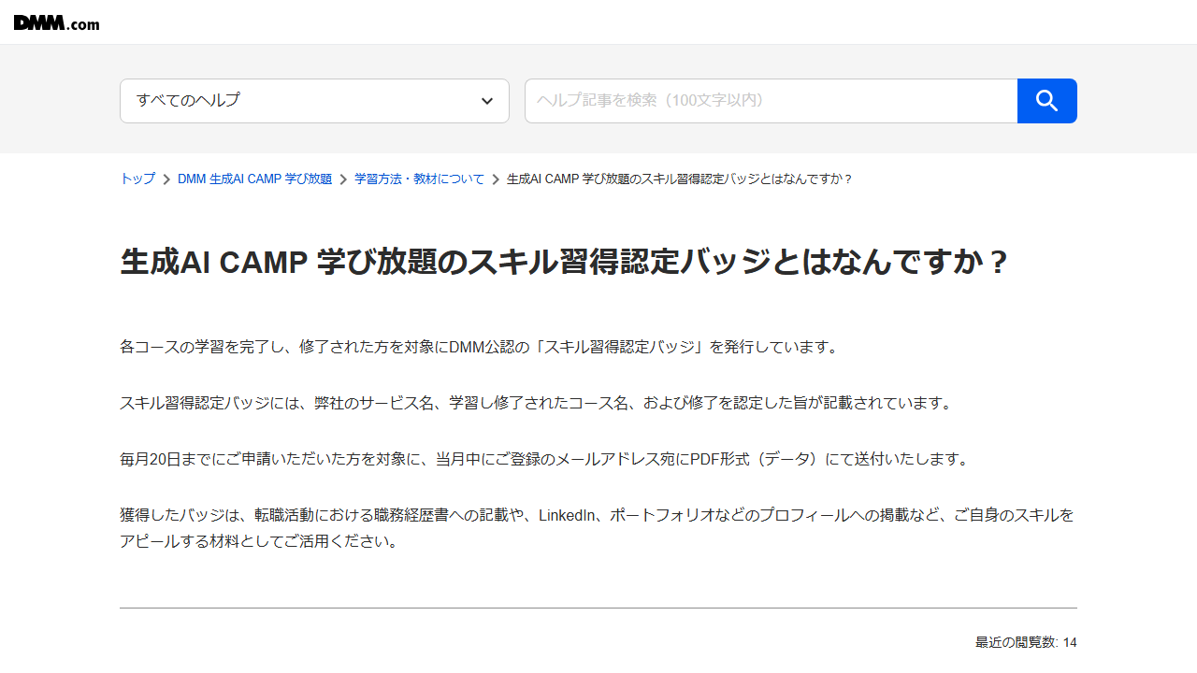Click the current page breadcrumb ending in とはなんですか？

(680, 179)
